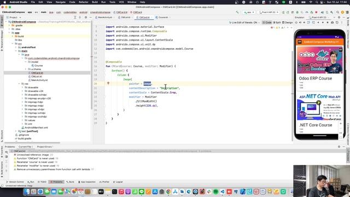Click the user avatar icon in toolbar
Image resolution: width=350 pixels, height=197 pixels.
[342, 12]
